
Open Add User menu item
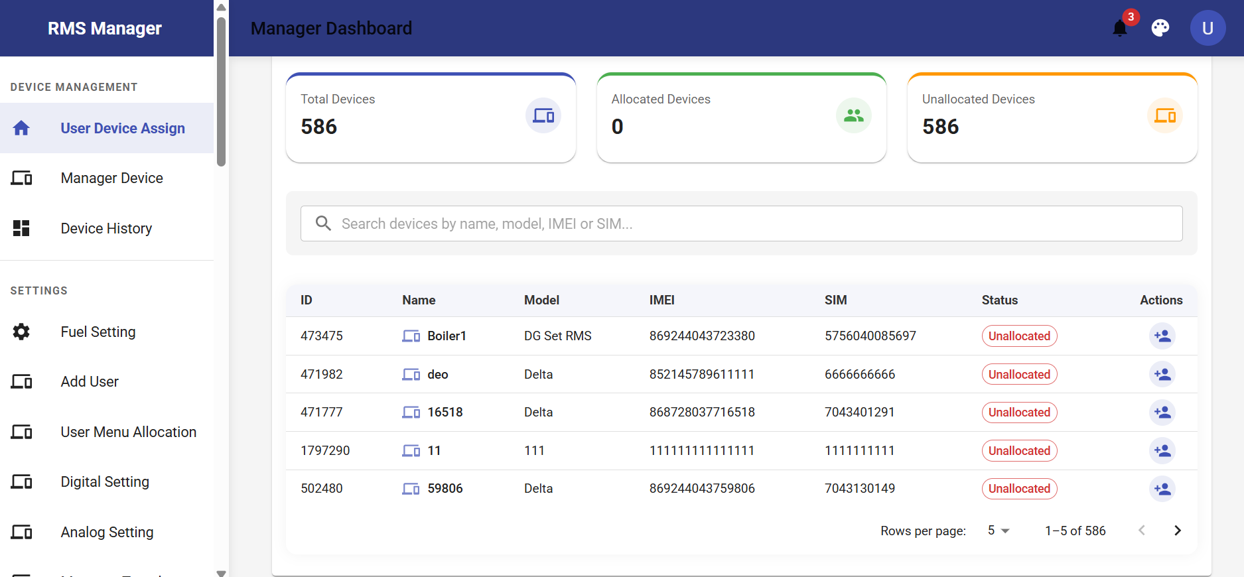pyautogui.click(x=107, y=381)
